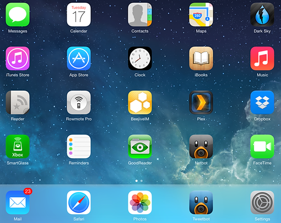The image size is (281, 223).
Task: Open the Music app
Action: click(262, 59)
